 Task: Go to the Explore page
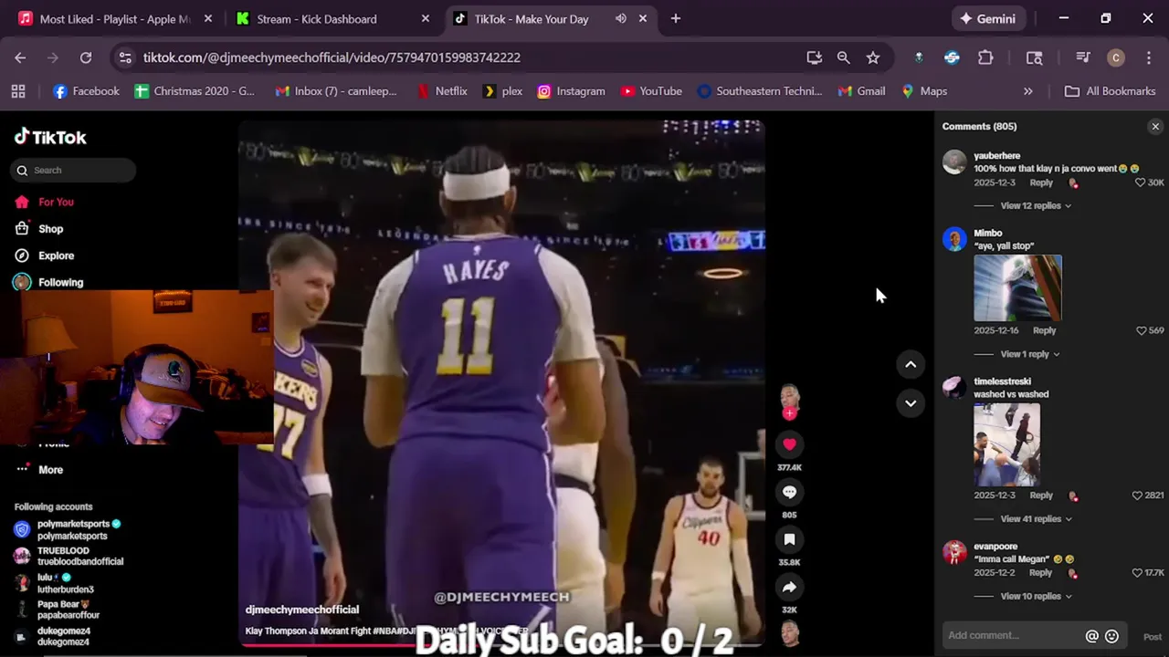point(44,255)
